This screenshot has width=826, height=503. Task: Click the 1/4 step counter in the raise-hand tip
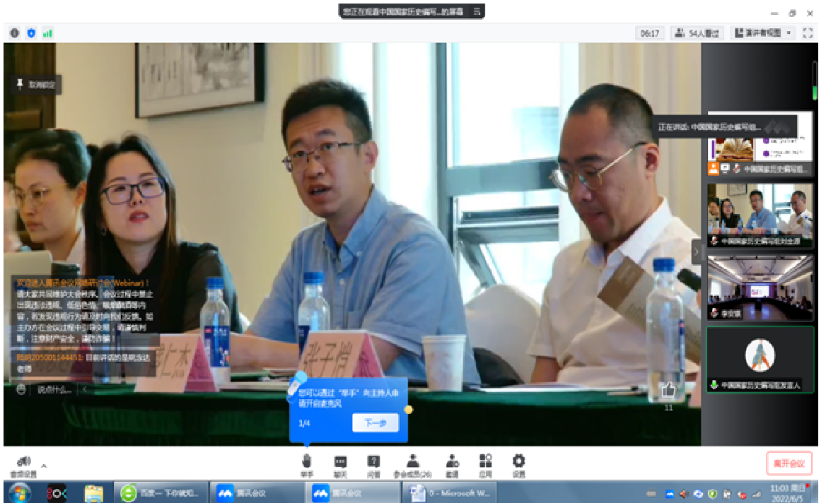click(x=304, y=423)
